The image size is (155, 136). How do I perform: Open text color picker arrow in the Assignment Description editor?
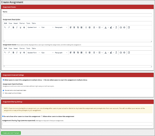108,27
